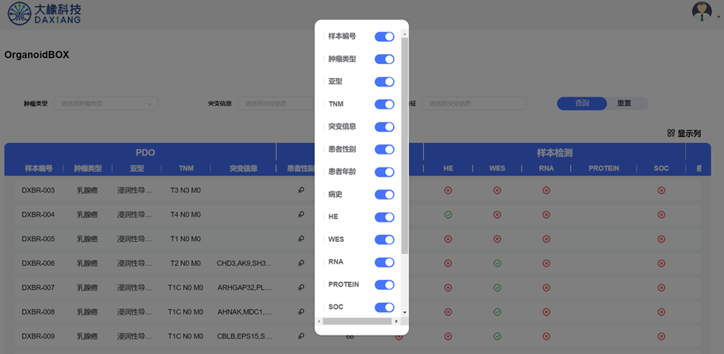Image resolution: width=724 pixels, height=354 pixels.
Task: Click the 重置 reset button
Action: click(624, 104)
